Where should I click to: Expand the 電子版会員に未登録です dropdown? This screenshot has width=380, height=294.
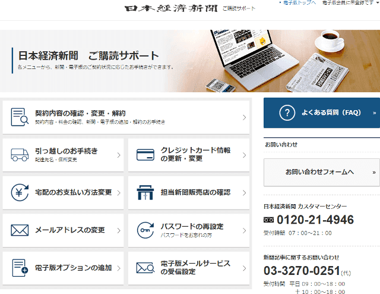[350, 2]
